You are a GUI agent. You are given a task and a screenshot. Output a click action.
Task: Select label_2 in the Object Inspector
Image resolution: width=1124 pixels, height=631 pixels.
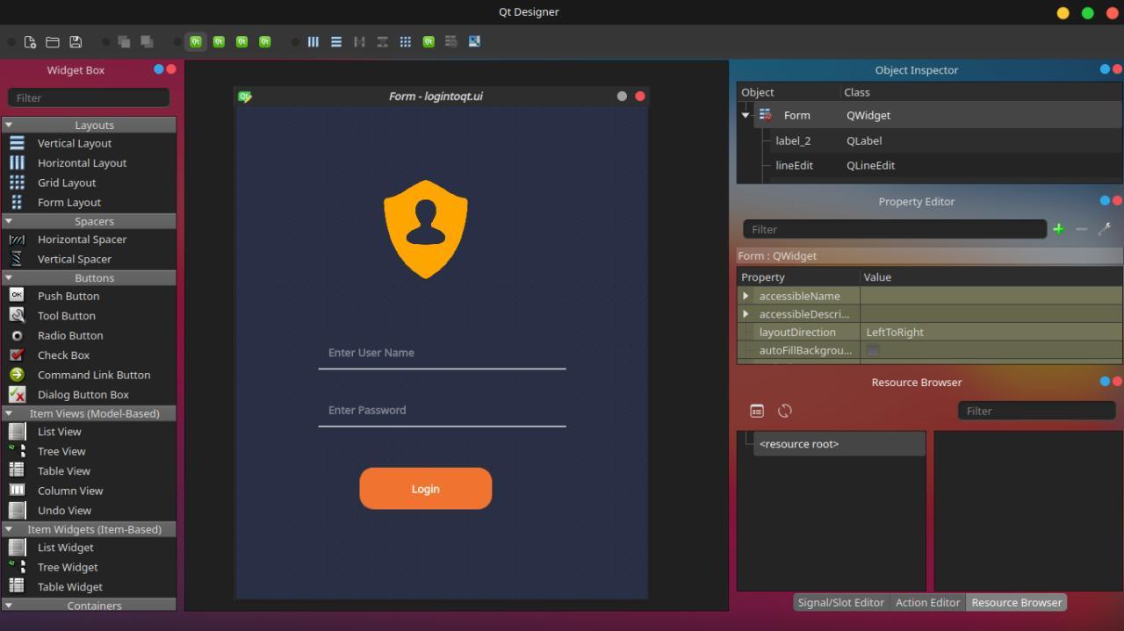pos(793,140)
